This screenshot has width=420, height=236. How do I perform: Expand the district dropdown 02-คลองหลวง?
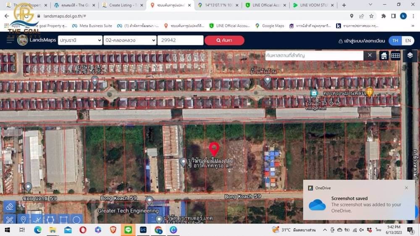coord(130,40)
